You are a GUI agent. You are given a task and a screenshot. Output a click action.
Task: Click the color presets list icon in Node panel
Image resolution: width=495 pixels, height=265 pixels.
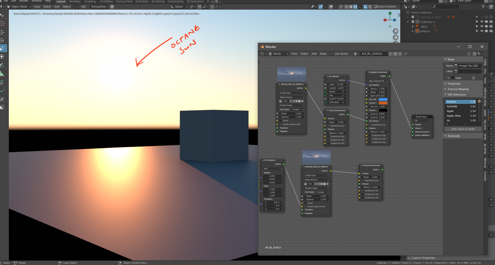click(x=473, y=78)
